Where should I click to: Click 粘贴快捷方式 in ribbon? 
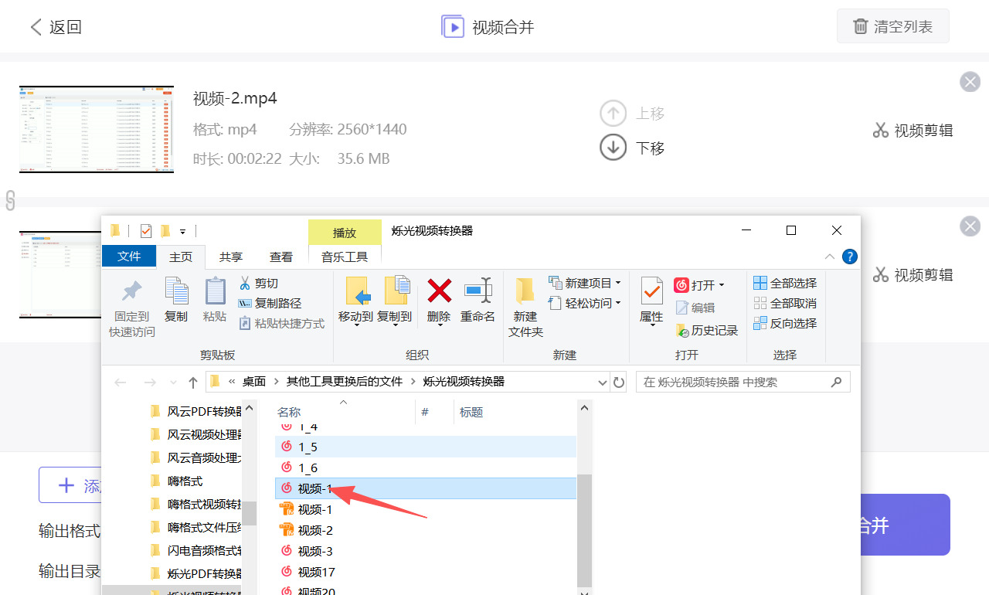pos(282,324)
